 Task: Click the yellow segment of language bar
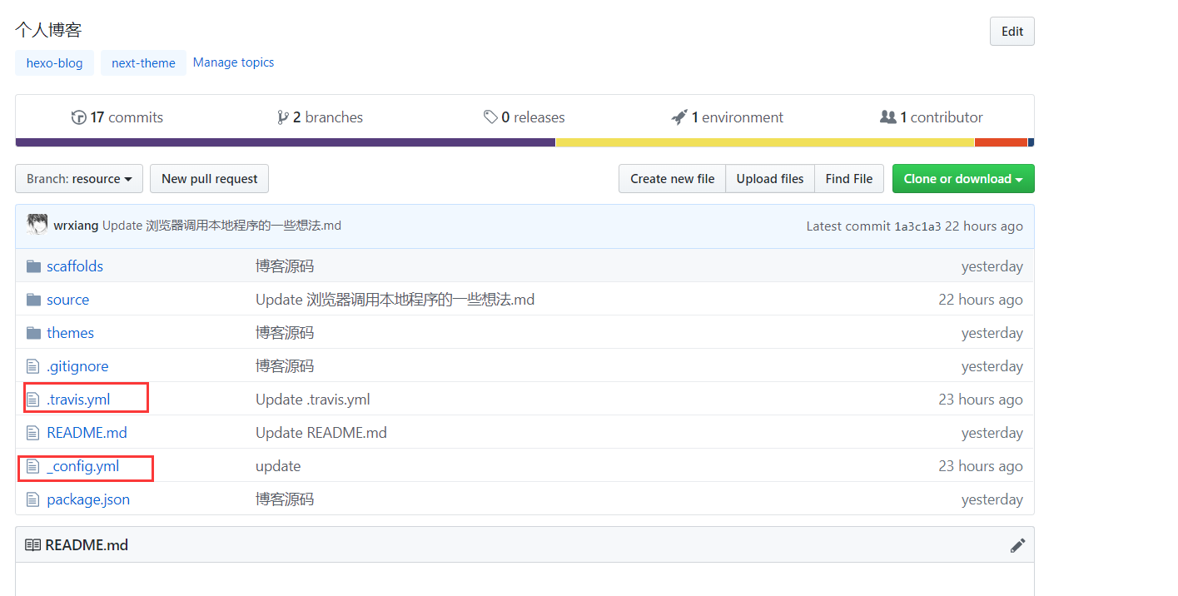point(765,142)
